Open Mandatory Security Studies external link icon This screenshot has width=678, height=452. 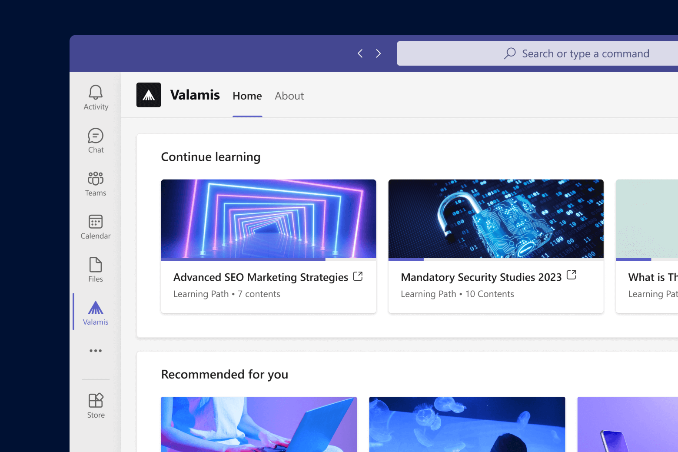click(572, 275)
